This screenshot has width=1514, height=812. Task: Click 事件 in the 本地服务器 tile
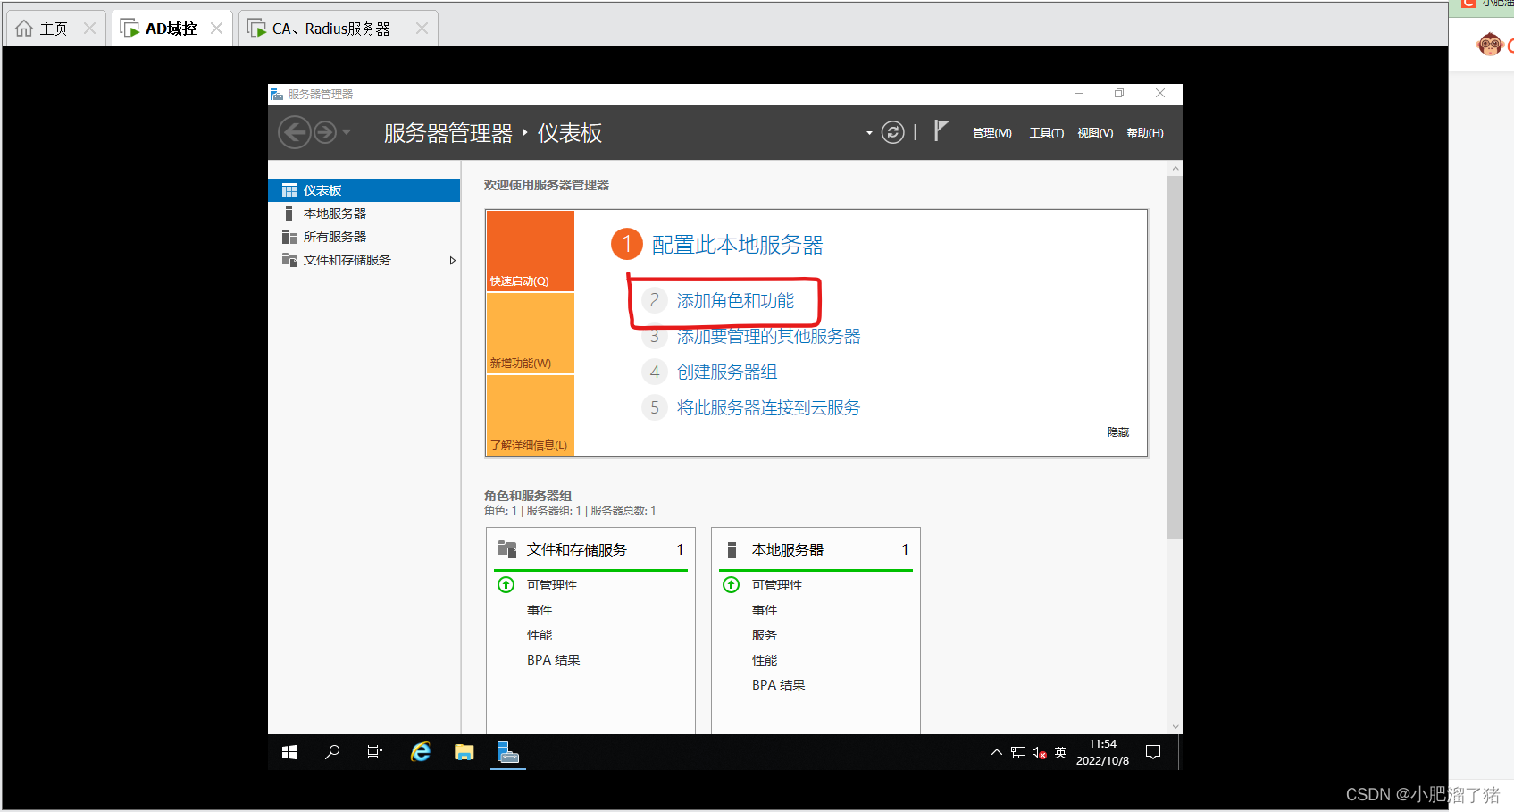click(765, 610)
